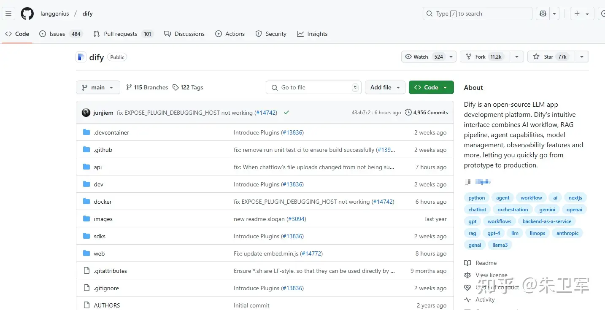
Task: Expand the Watch options dropdown arrow
Action: pos(451,57)
